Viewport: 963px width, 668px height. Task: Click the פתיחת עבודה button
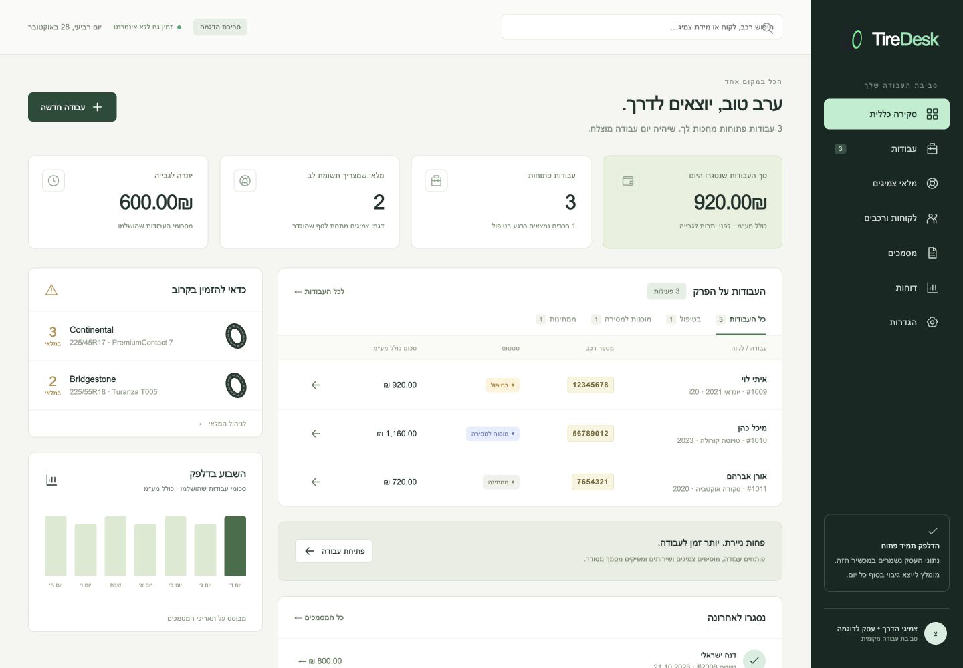pyautogui.click(x=334, y=551)
